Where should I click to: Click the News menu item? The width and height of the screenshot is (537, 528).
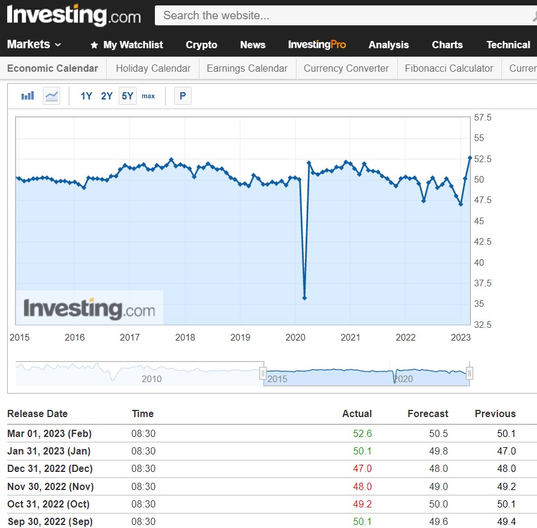(x=253, y=45)
